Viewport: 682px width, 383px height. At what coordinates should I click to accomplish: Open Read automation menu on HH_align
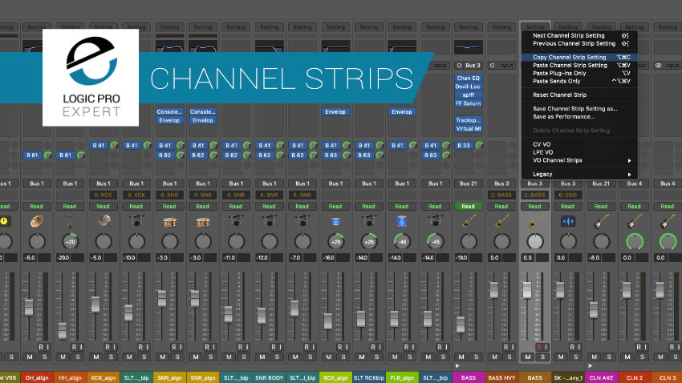pyautogui.click(x=70, y=206)
